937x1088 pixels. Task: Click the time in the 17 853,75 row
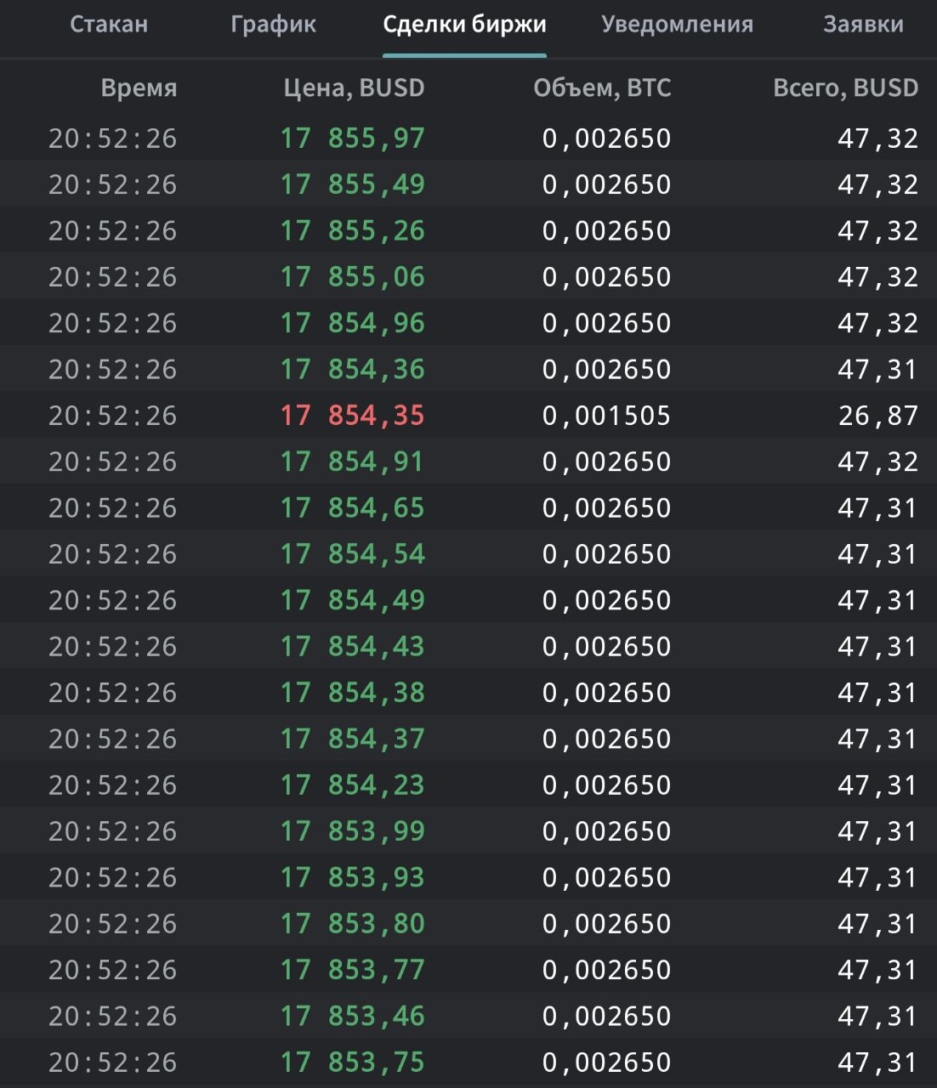[x=113, y=1062]
